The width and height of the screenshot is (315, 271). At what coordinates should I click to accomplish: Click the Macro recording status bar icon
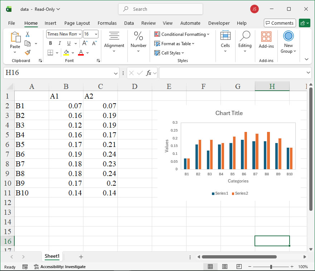[25, 267]
